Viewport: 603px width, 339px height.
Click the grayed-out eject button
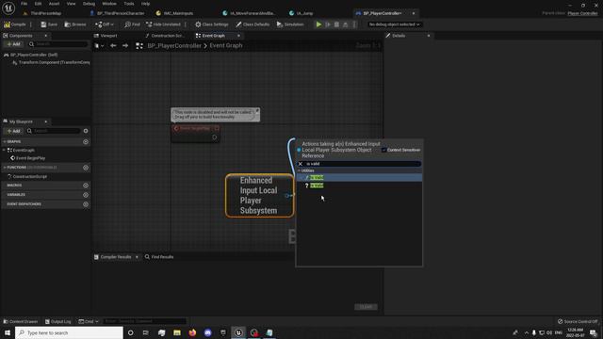pyautogui.click(x=346, y=24)
